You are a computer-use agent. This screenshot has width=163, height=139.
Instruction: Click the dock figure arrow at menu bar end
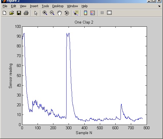(x=159, y=6)
